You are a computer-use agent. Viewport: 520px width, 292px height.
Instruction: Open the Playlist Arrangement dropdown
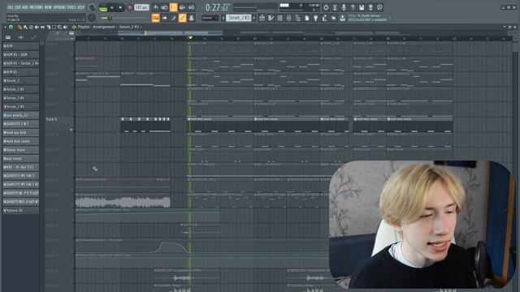(96, 27)
